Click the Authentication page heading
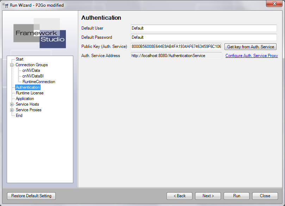285x206 pixels. tap(101, 18)
